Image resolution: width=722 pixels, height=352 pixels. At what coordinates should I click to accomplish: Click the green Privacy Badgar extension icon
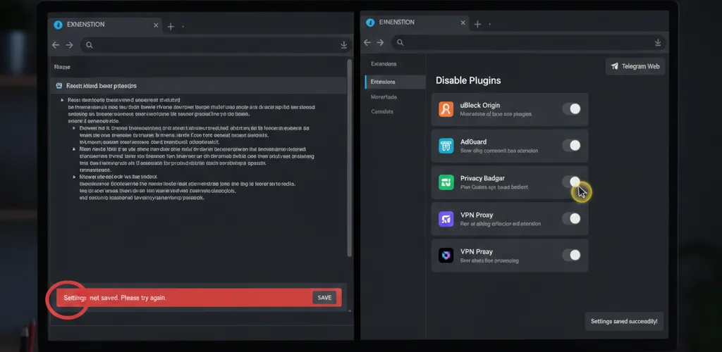[x=446, y=182]
